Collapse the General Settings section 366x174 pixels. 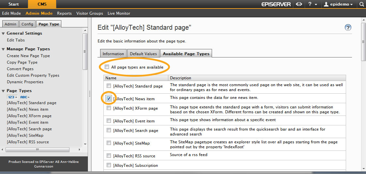tap(3, 33)
